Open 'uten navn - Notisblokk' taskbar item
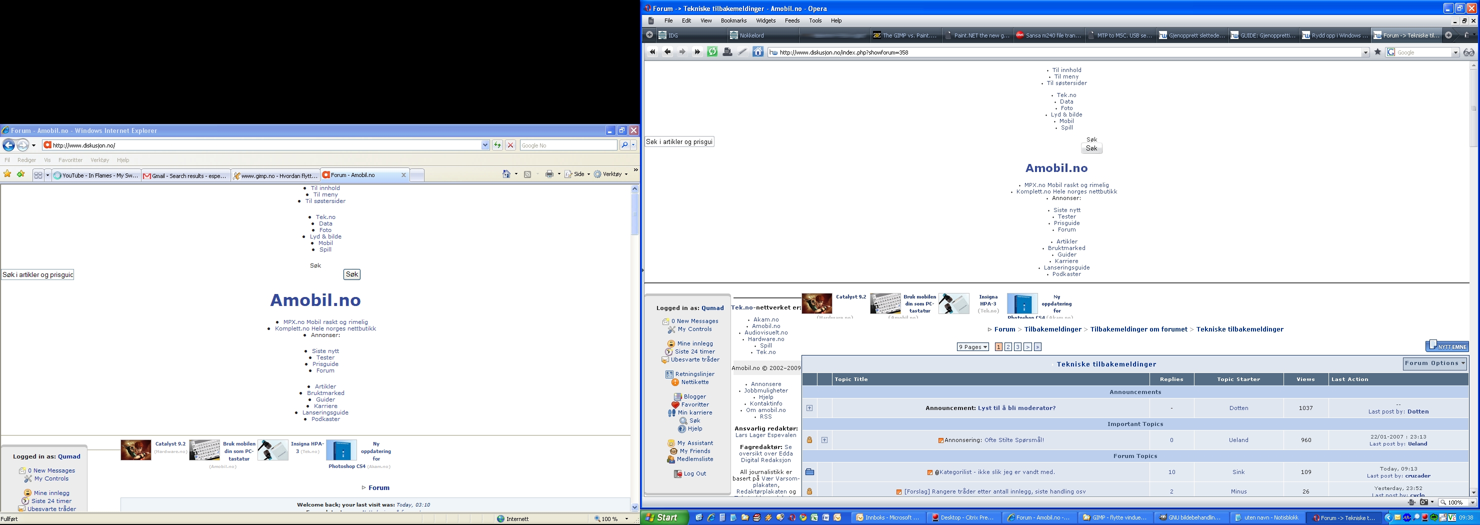The width and height of the screenshot is (1480, 525). [1267, 517]
